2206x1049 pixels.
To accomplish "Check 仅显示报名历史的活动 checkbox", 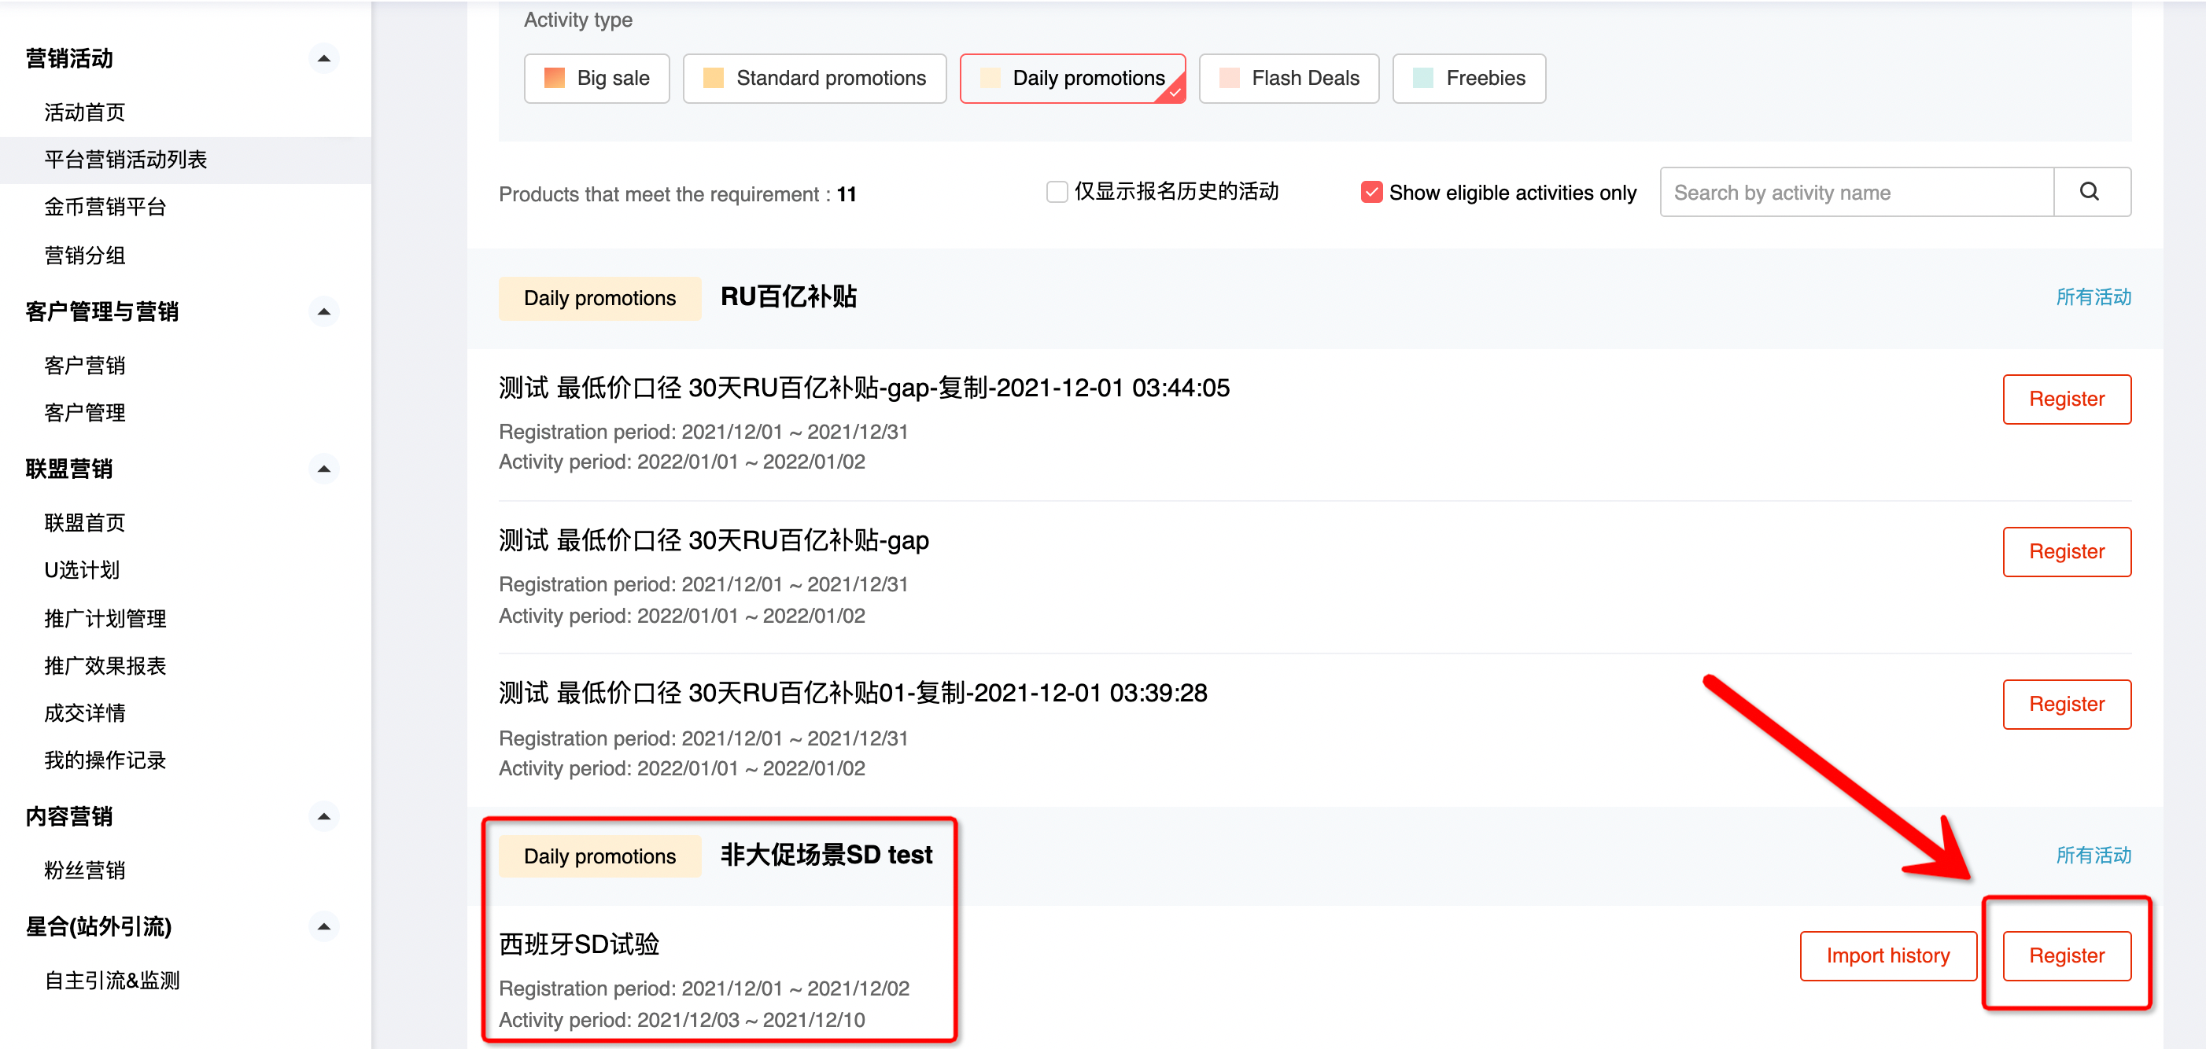I will (x=1057, y=192).
